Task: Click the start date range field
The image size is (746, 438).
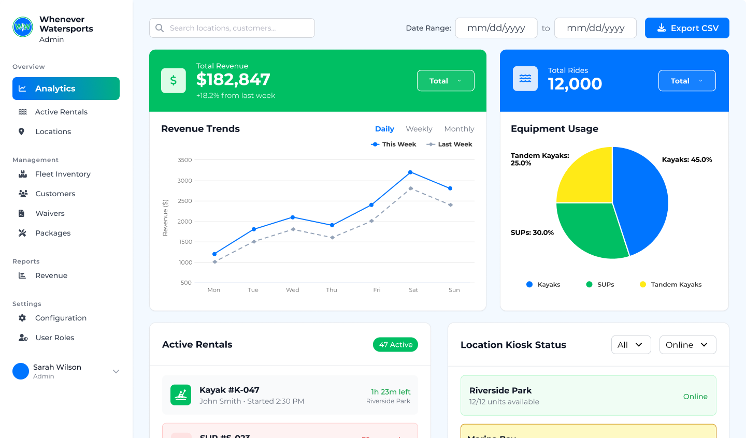Action: 496,28
